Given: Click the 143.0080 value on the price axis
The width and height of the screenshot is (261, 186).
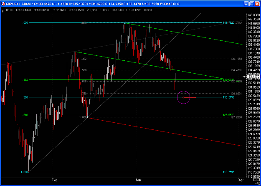Looking at the screenshot, I should [253, 15].
